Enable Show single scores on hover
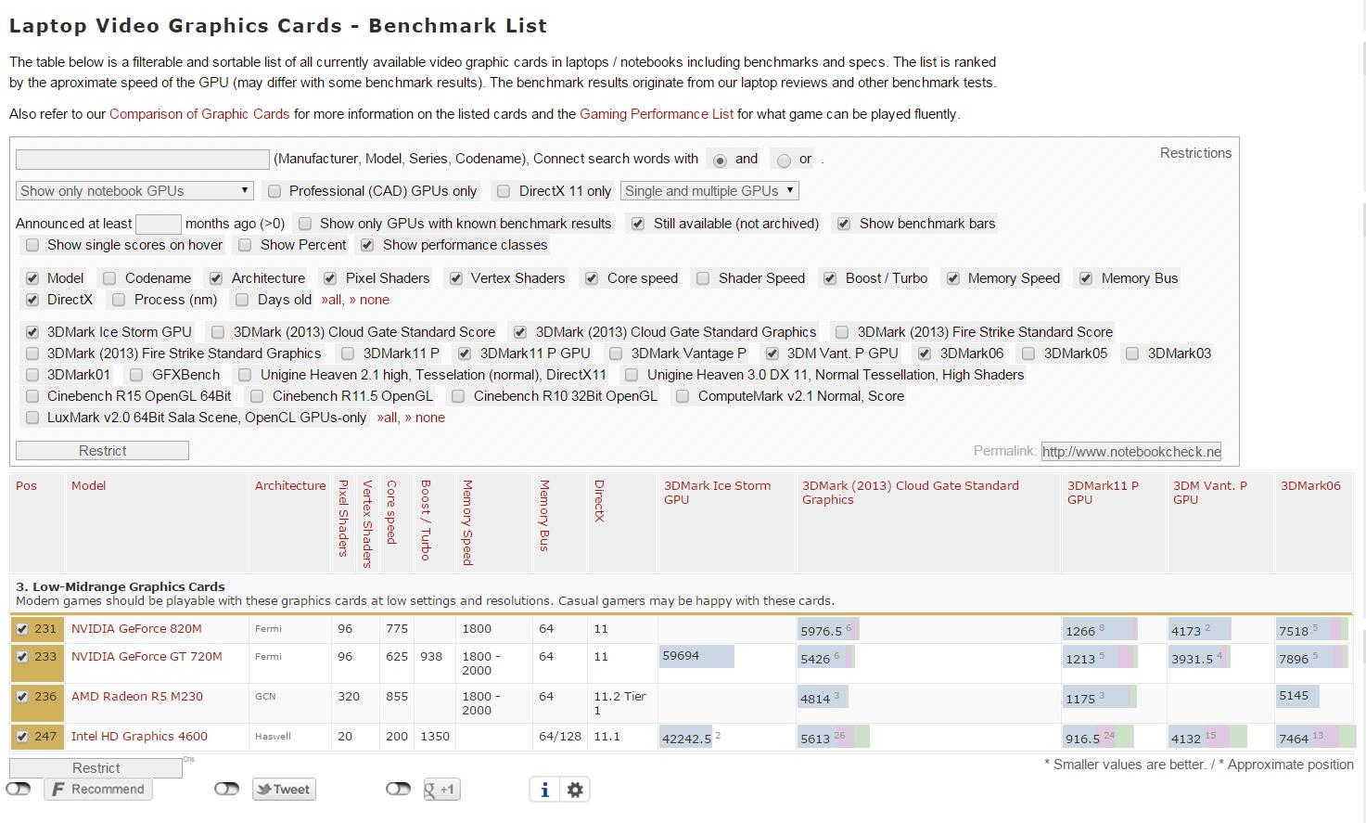The width and height of the screenshot is (1366, 823). (x=32, y=245)
